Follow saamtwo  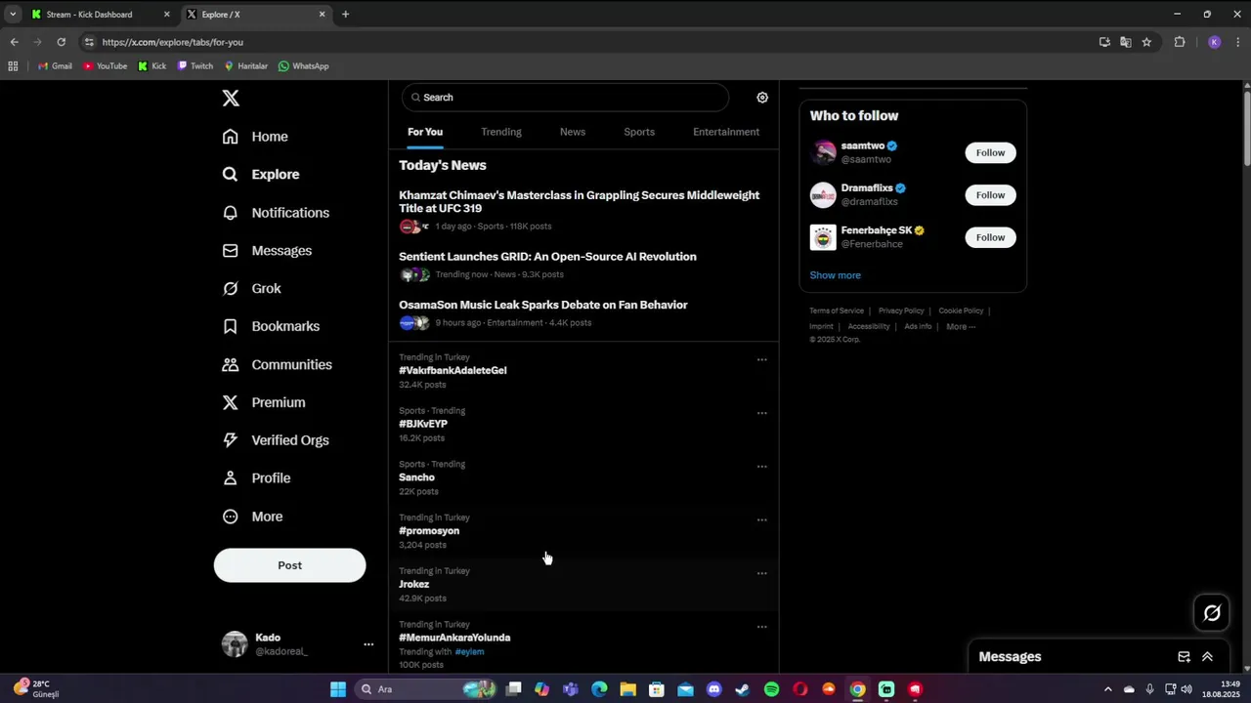coord(990,152)
